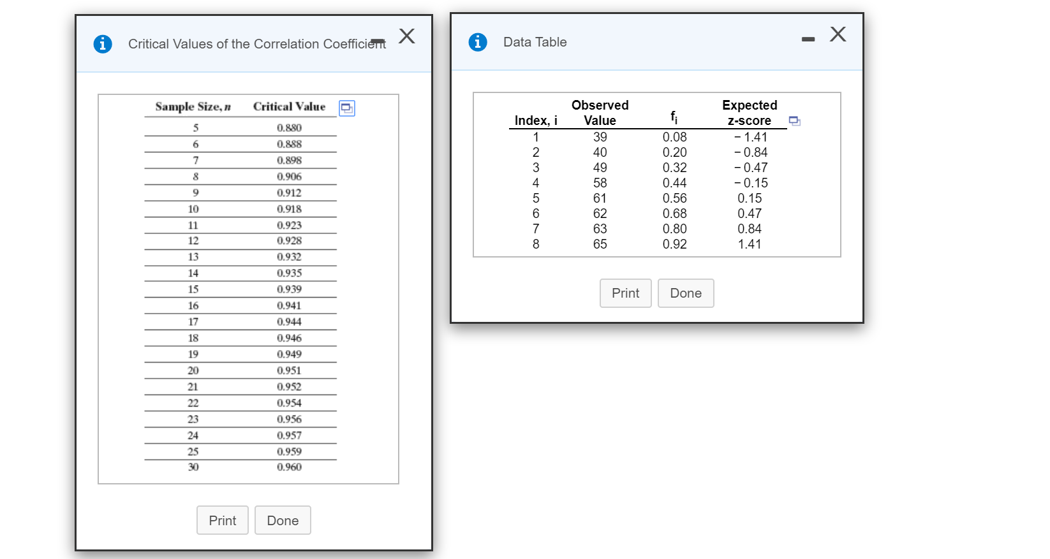Click info icon in Data Table dialog
The width and height of the screenshot is (1050, 559).
pyautogui.click(x=478, y=42)
